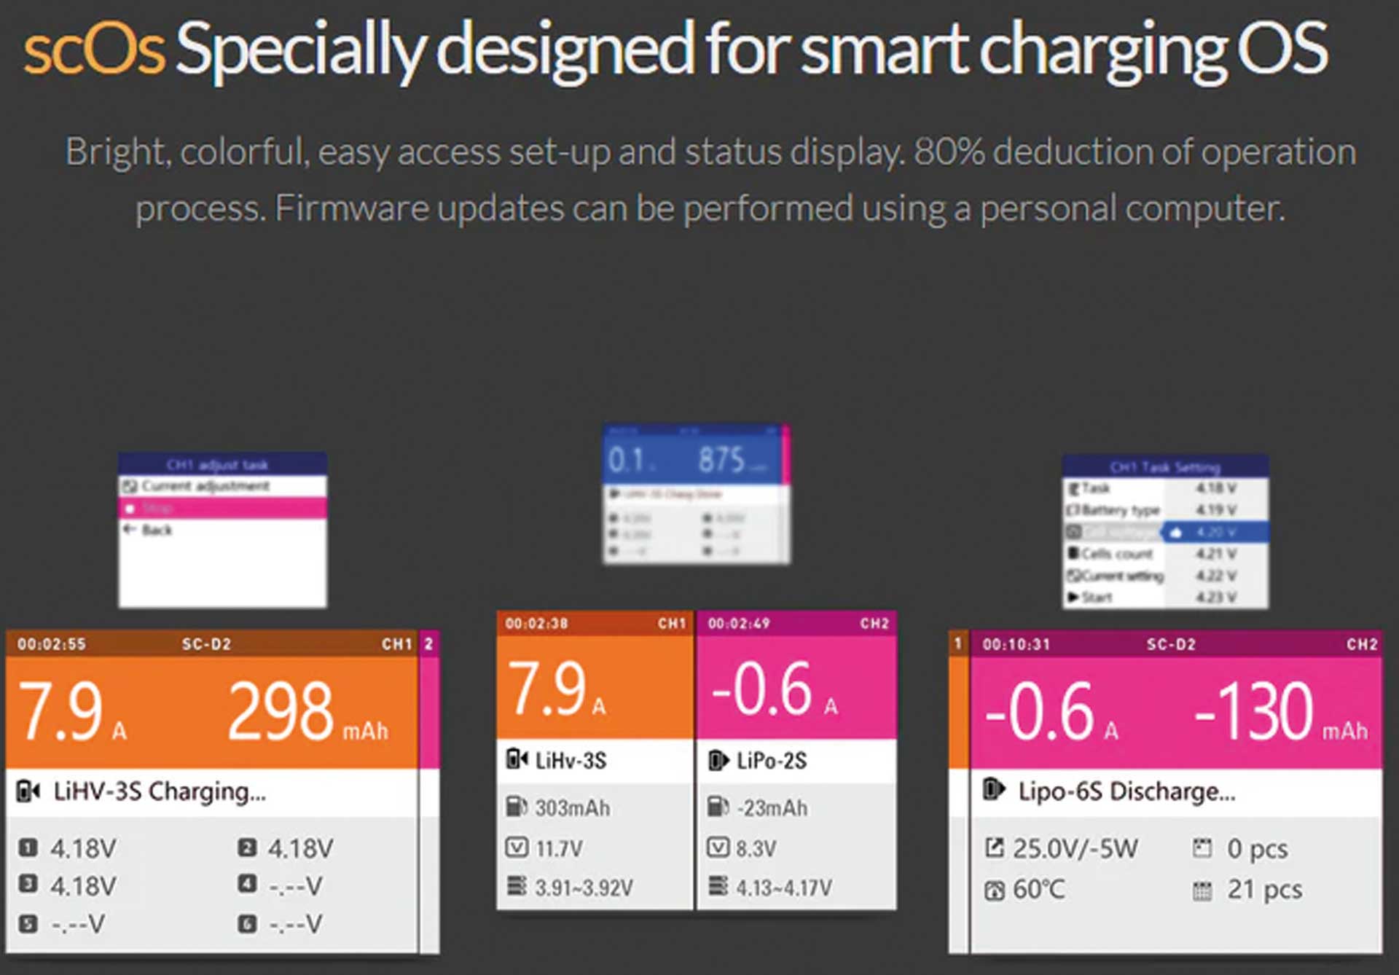The image size is (1399, 975).
Task: Click the cell 1 icon beside 4.18V
Action: (28, 847)
